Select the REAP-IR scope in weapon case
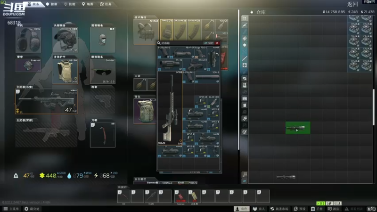This screenshot has height=212, width=377. [182, 52]
